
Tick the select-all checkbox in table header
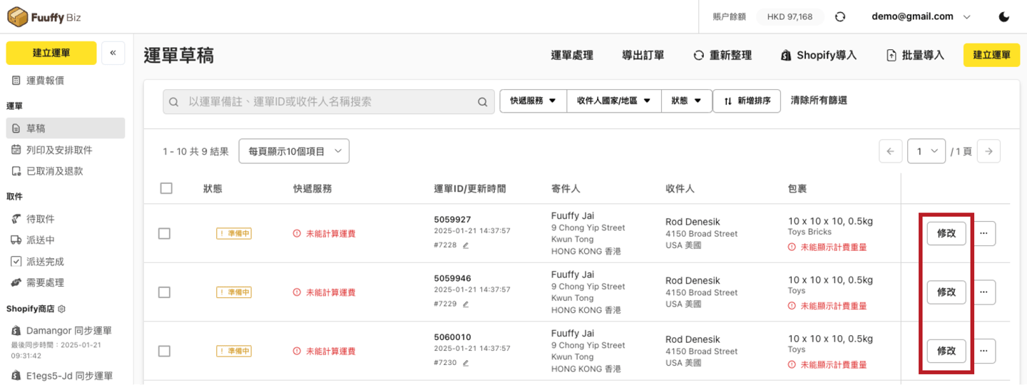click(x=166, y=188)
